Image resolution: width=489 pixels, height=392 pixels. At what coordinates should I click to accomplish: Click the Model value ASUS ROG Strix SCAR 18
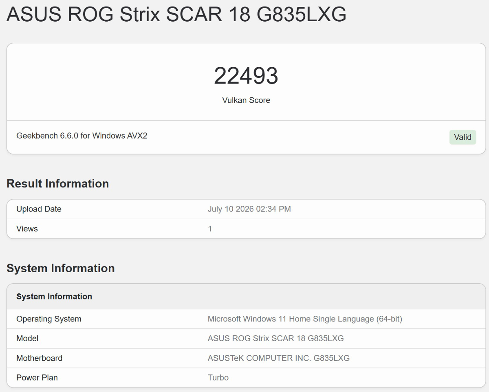(x=275, y=338)
